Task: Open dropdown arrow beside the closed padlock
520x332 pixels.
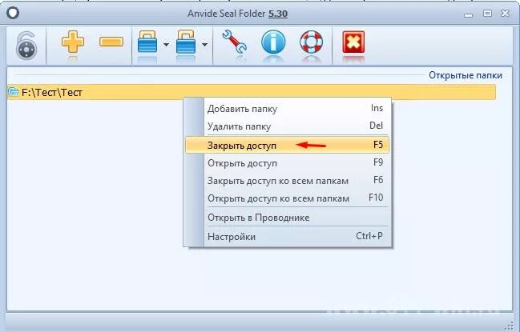Action: (x=166, y=44)
